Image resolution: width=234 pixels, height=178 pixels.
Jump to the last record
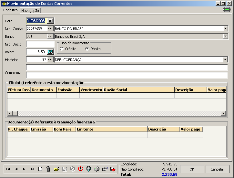32,169
